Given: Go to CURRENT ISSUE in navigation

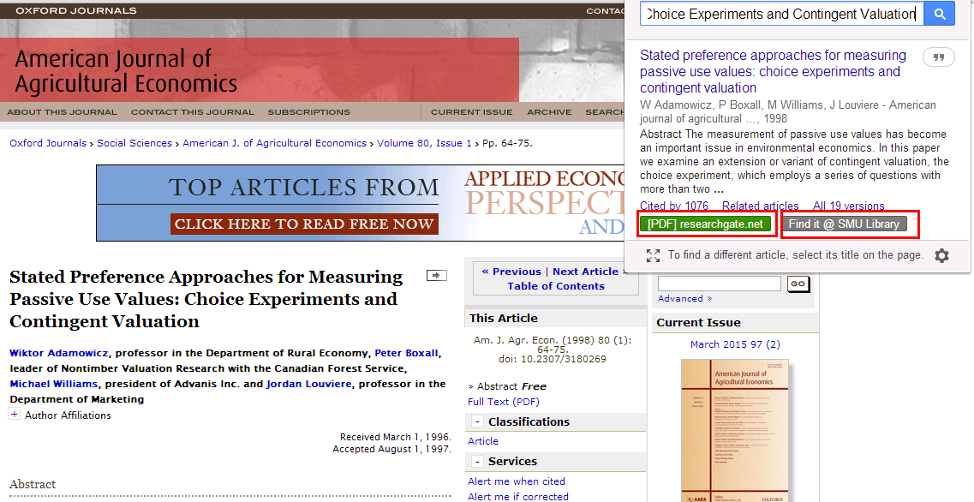Looking at the screenshot, I should click(471, 112).
